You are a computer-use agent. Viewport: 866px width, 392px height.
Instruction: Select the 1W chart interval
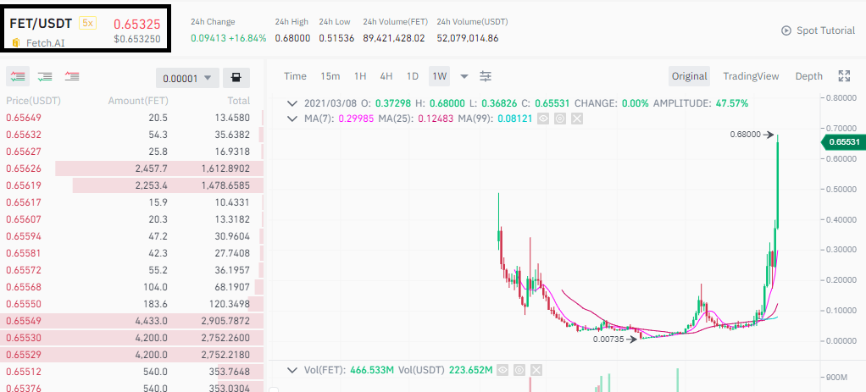[439, 76]
